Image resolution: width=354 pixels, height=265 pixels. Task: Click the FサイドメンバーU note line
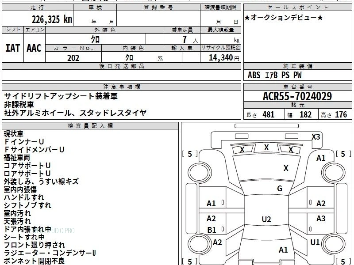pos(34,150)
